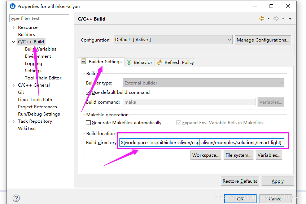The height and width of the screenshot is (204, 306).
Task: Click the Build directory text field
Action: pos(202,143)
